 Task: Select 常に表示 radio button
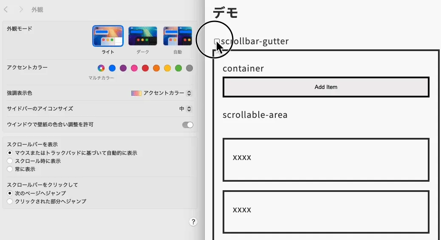(10, 169)
